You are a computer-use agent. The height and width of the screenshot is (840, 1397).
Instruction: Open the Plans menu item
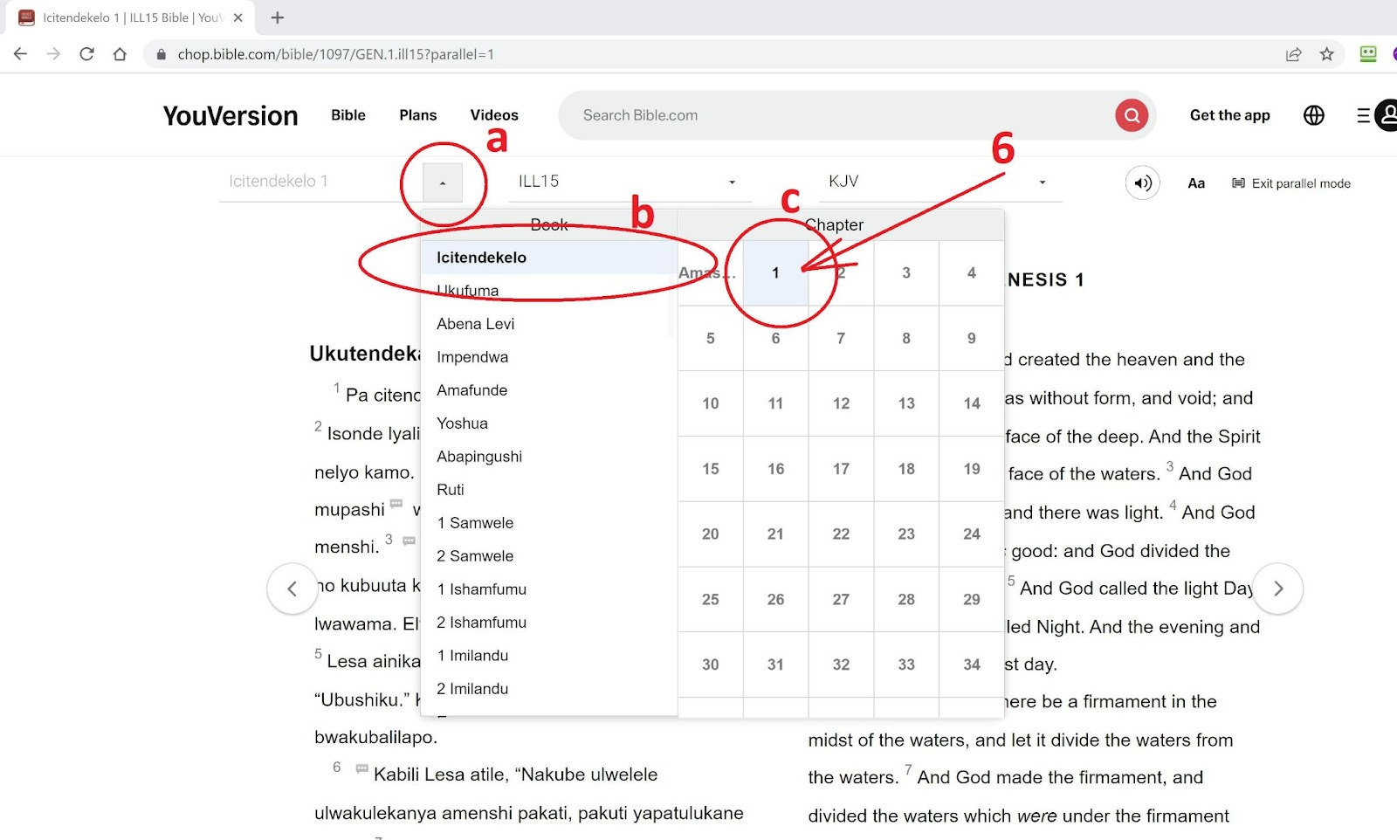click(x=418, y=115)
